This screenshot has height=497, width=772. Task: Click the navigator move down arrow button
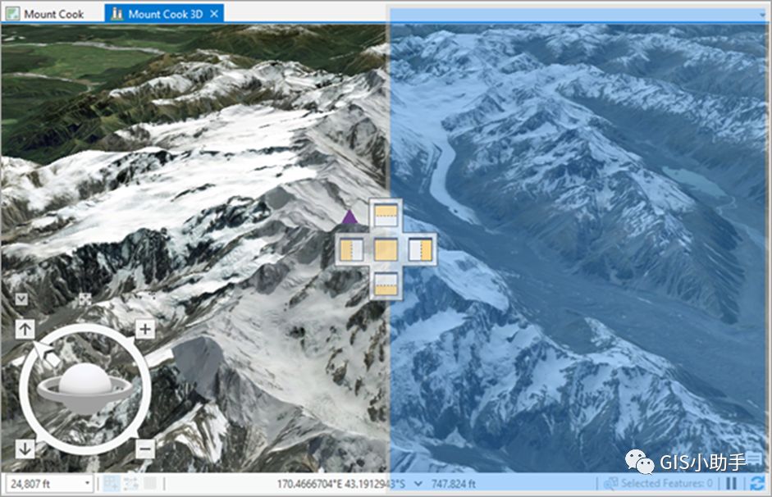point(25,449)
